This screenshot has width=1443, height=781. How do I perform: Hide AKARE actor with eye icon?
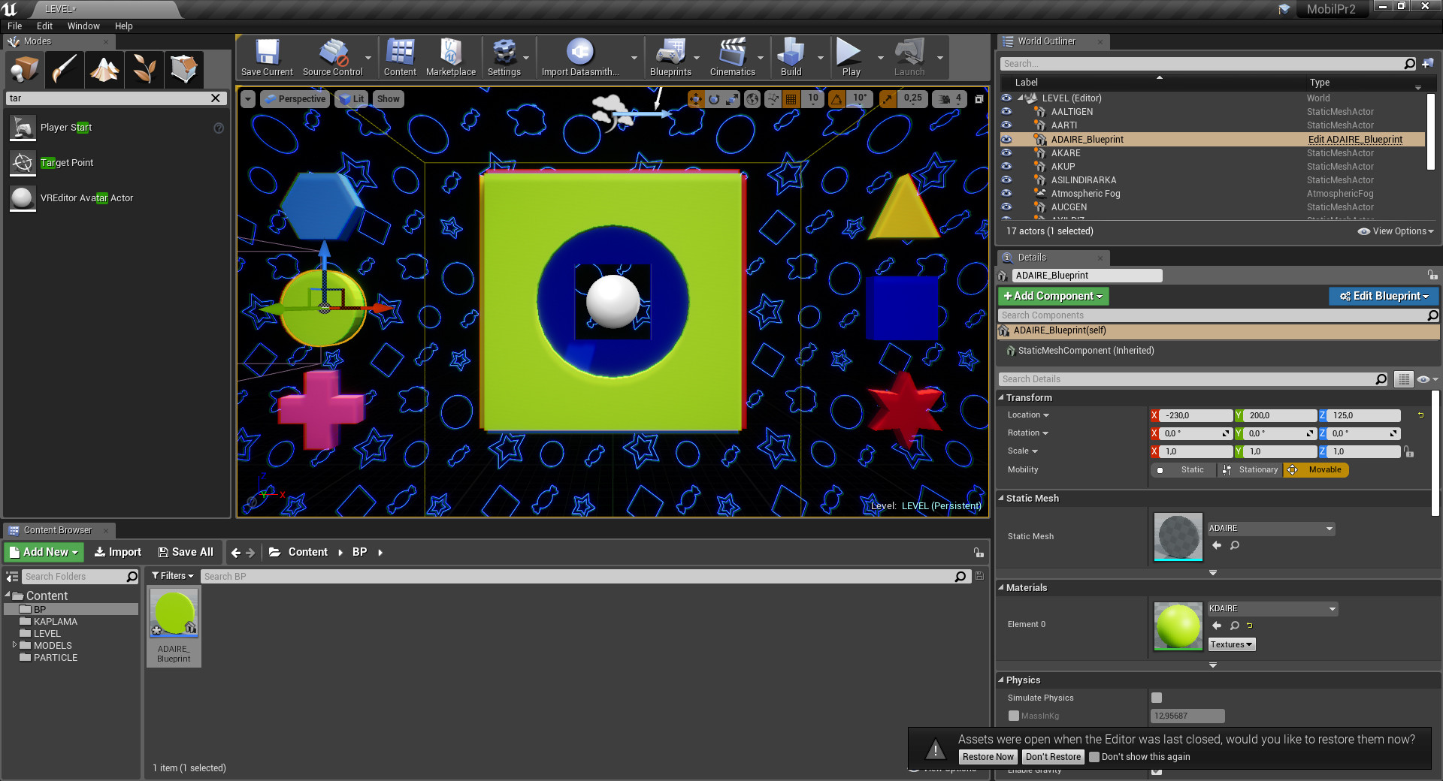pyautogui.click(x=1006, y=152)
